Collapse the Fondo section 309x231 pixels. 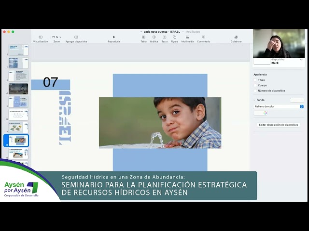tap(254, 100)
